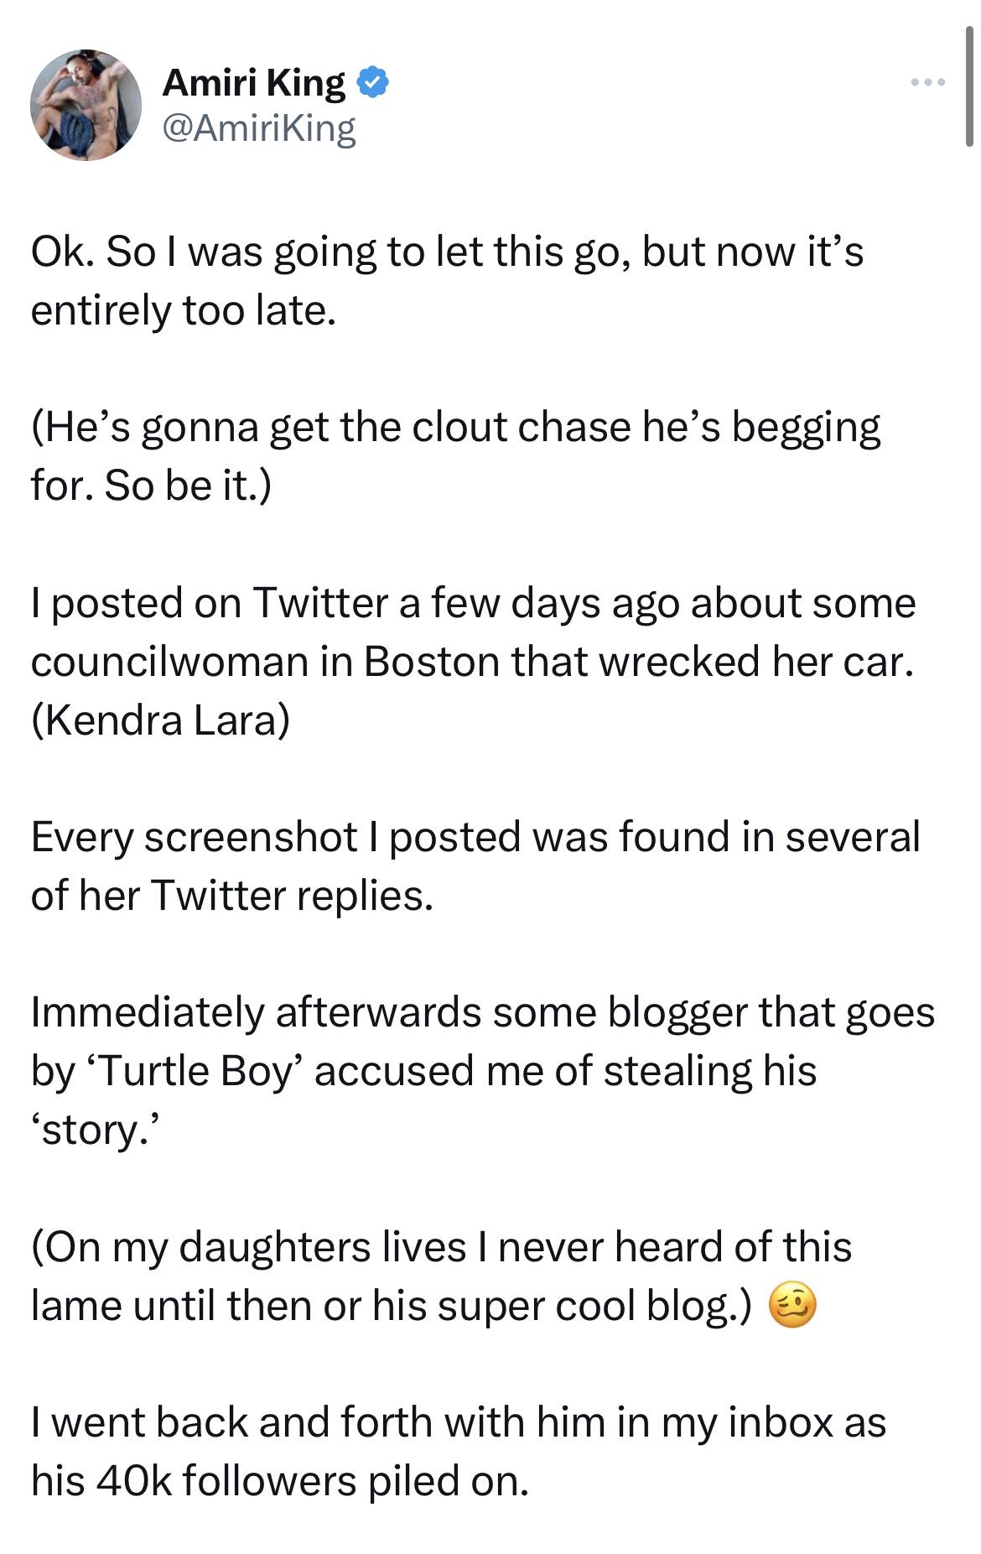Click the Amiri King display name

pyautogui.click(x=253, y=83)
